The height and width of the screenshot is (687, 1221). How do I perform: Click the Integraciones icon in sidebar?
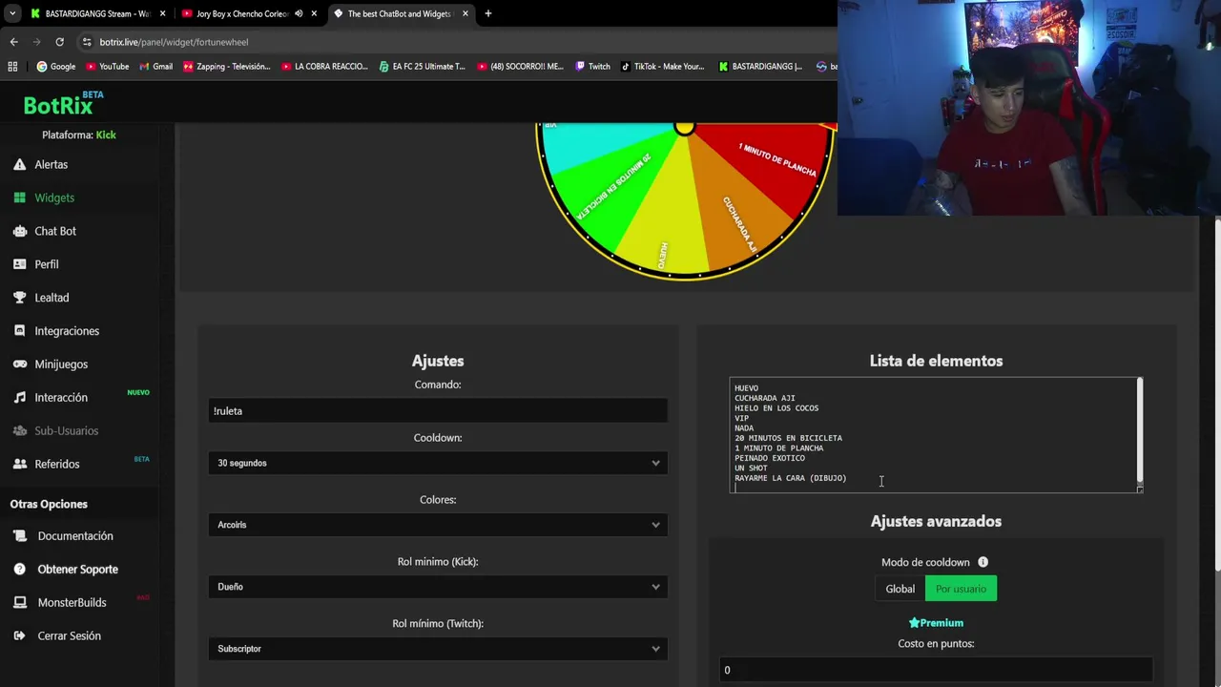pos(19,331)
